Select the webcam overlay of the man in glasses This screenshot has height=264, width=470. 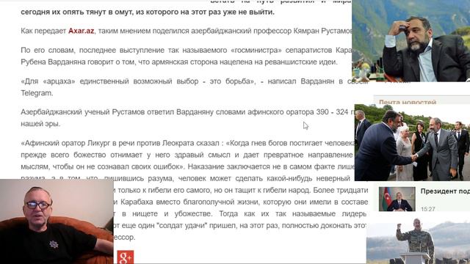[x=57, y=221]
